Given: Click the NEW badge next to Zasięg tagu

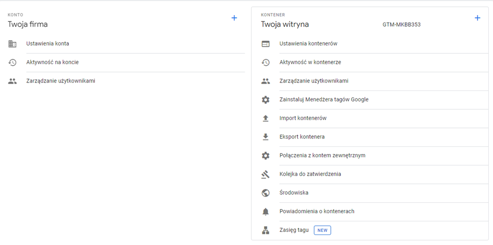Looking at the screenshot, I should 322,230.
